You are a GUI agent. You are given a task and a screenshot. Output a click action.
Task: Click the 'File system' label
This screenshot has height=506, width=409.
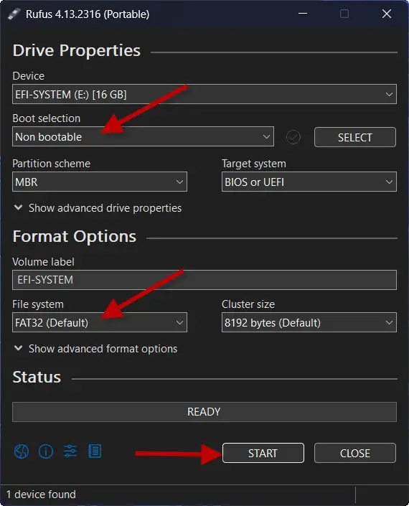click(x=38, y=304)
